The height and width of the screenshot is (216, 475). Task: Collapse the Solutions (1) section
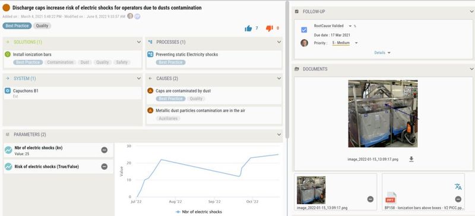[x=139, y=42]
